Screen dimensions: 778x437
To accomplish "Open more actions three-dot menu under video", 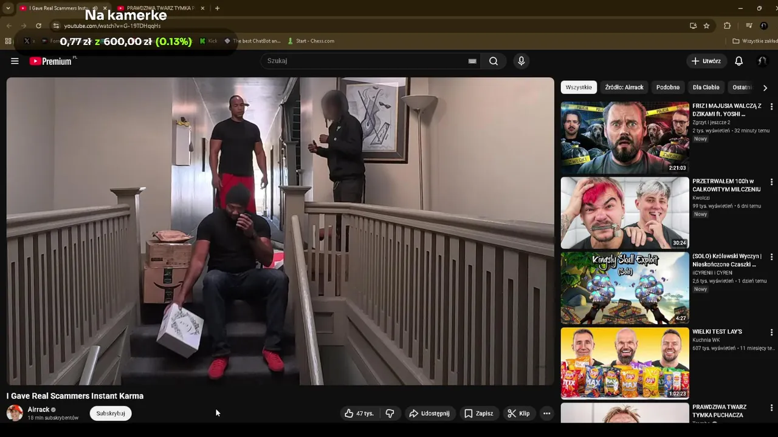I will (546, 413).
